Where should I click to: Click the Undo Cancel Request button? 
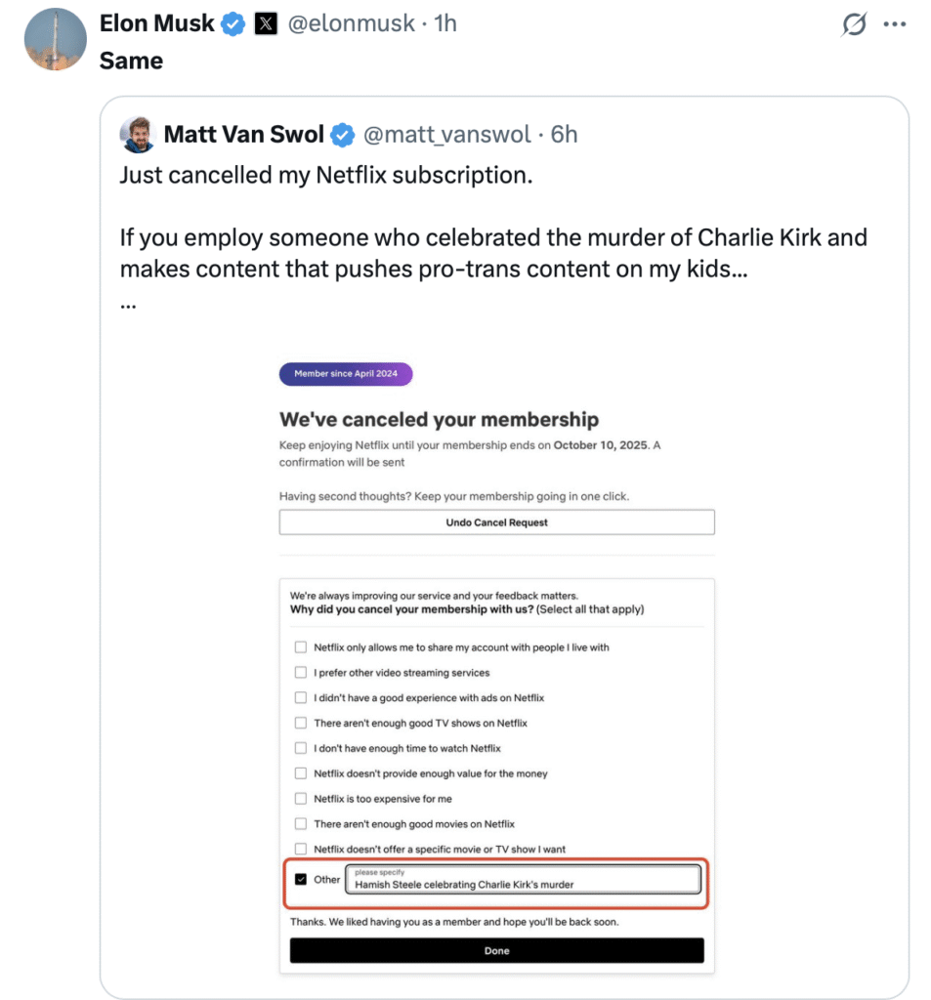point(496,522)
